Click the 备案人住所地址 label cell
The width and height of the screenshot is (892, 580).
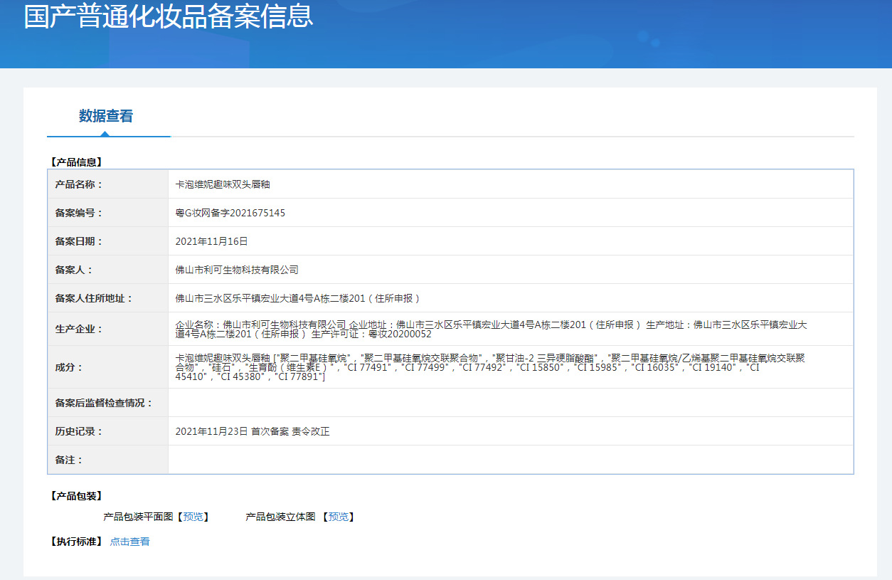[x=108, y=298]
